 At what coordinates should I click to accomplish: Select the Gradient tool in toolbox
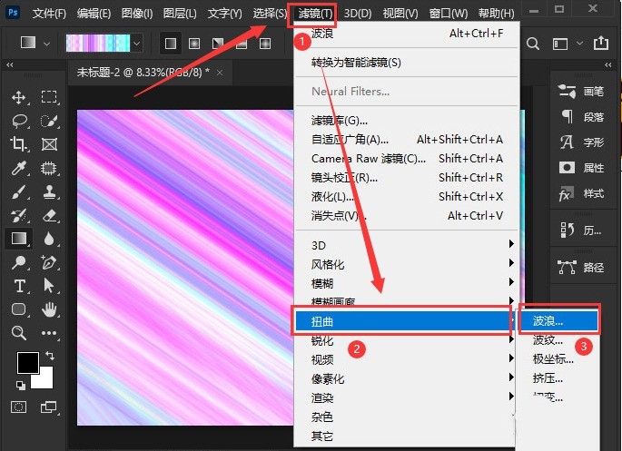click(x=19, y=238)
